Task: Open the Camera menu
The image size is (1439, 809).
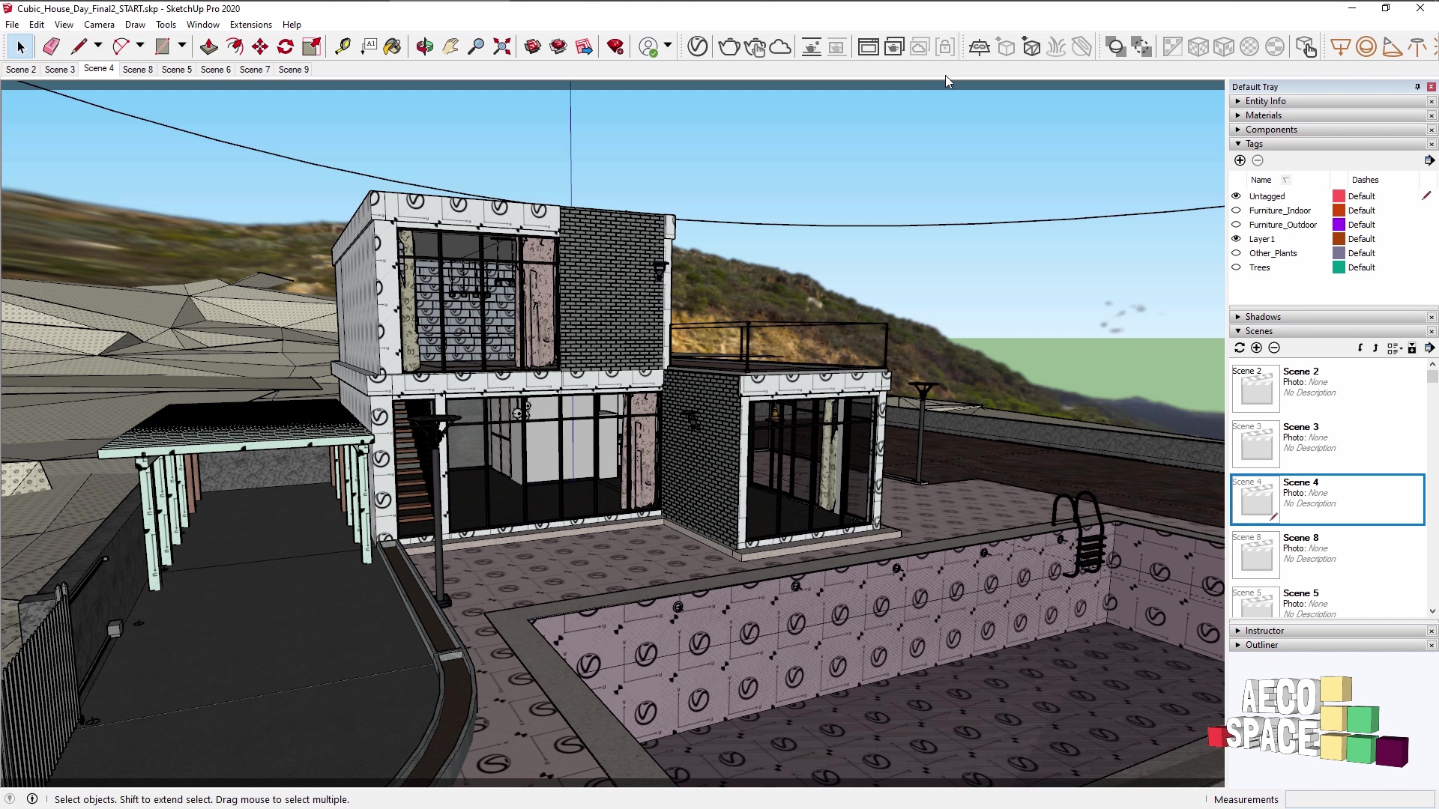Action: click(99, 24)
